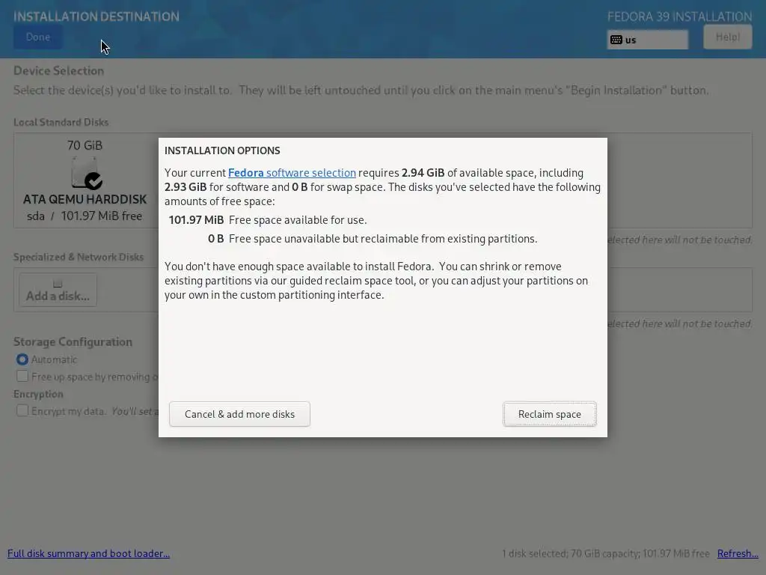Click the Storage Configuration heading
The width and height of the screenshot is (766, 575).
click(x=73, y=341)
